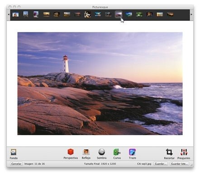This screenshot has height=174, width=200.
Task: Click the Guardar lote... button
Action: click(179, 164)
